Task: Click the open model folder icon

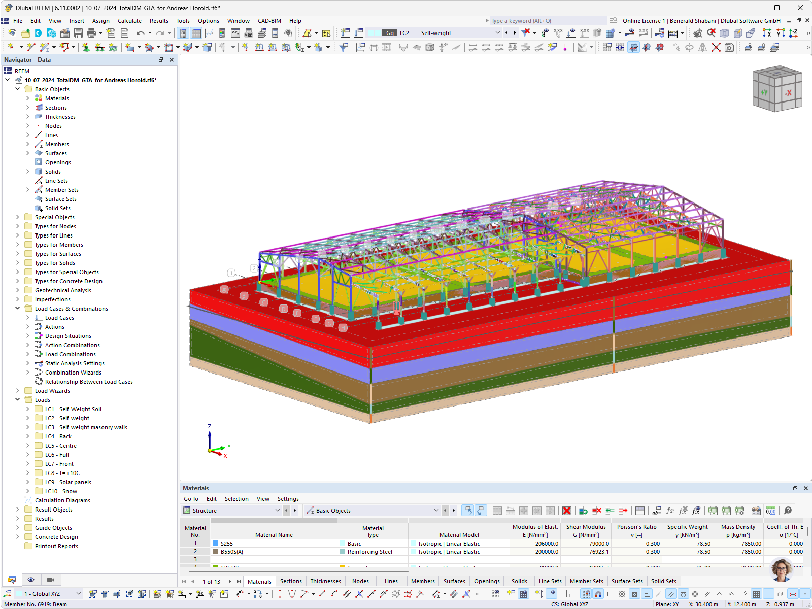Action: pyautogui.click(x=25, y=33)
